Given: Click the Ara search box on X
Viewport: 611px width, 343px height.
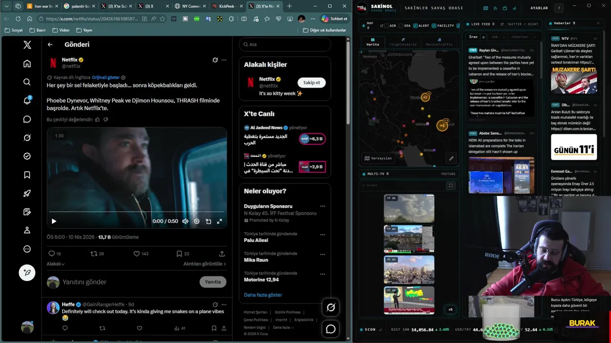Looking at the screenshot, I should (285, 44).
